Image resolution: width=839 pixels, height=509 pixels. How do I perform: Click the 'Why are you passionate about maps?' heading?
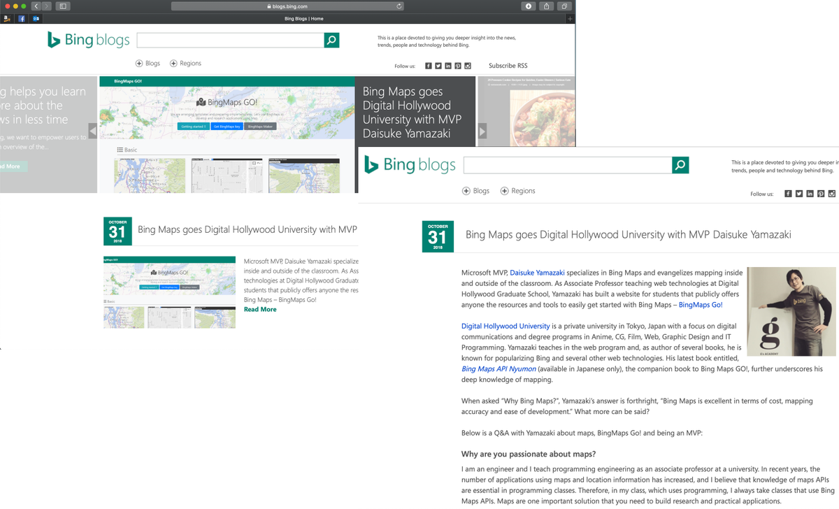point(529,454)
